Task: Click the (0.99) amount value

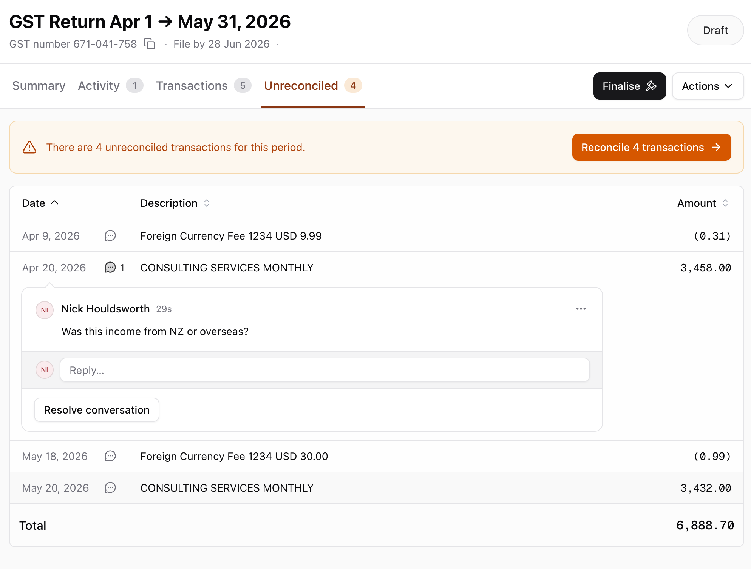Action: 712,456
